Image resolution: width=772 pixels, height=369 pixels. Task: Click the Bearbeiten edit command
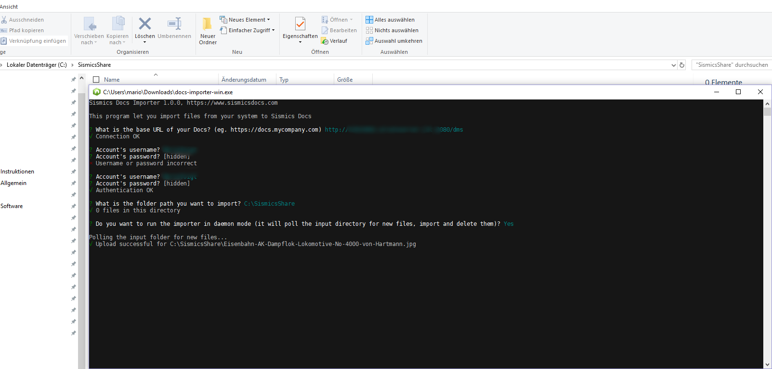point(339,30)
